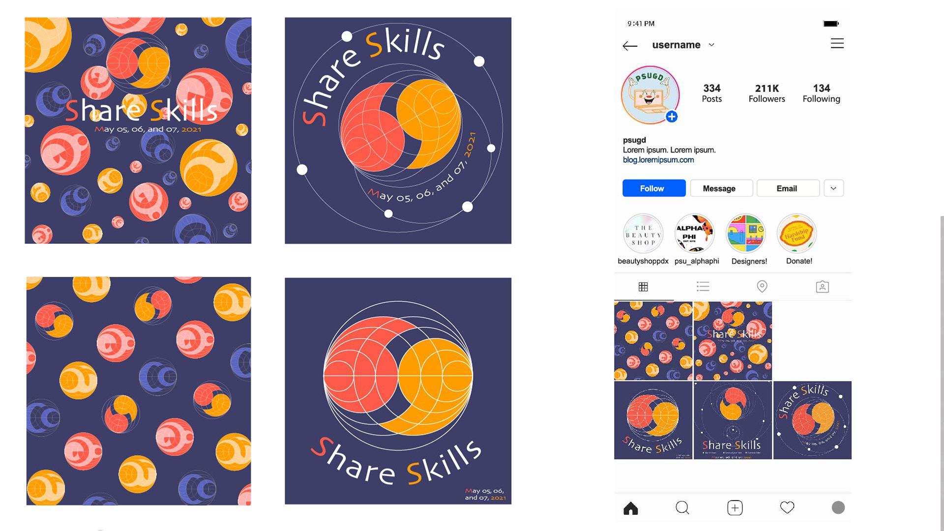The height and width of the screenshot is (531, 944).
Task: Tap the blue plus badge on avatar
Action: [x=672, y=117]
